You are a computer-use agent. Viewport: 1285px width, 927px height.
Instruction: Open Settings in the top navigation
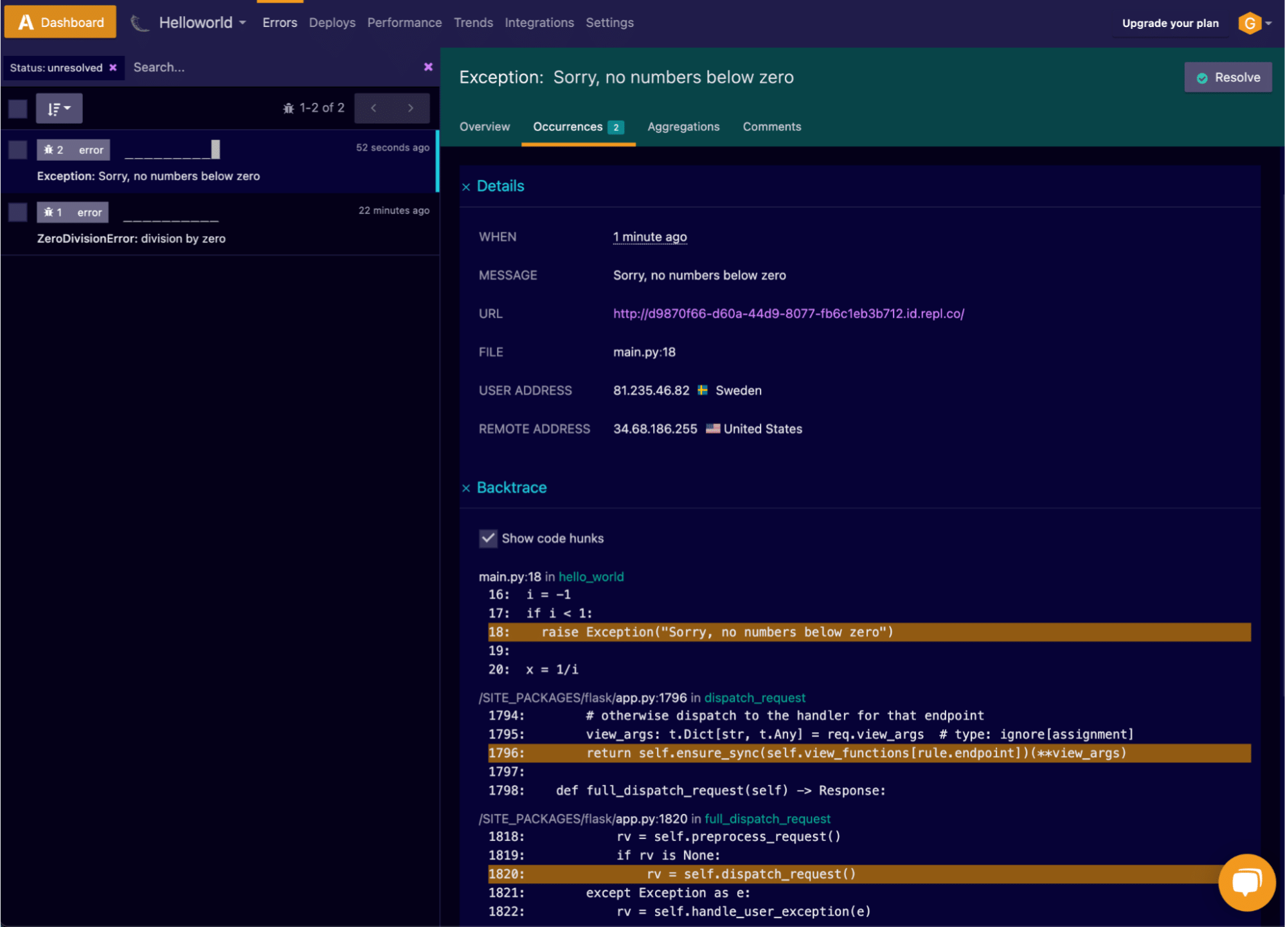pyautogui.click(x=609, y=22)
